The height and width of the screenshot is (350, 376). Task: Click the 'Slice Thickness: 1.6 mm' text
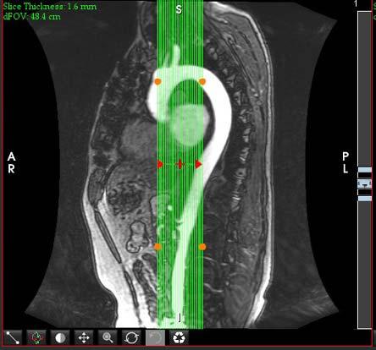click(50, 6)
